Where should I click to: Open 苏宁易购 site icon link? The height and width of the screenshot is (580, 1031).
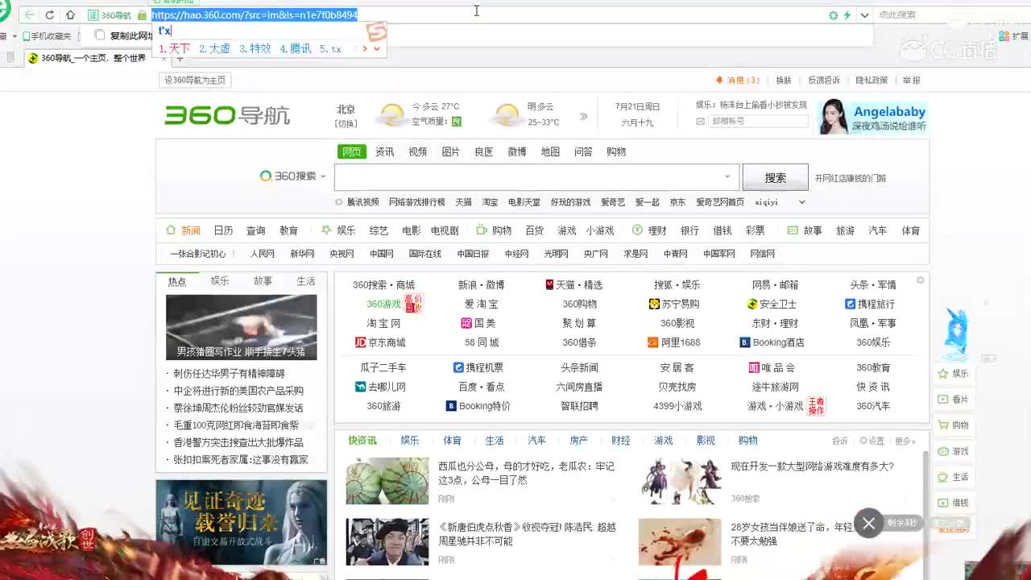pyautogui.click(x=654, y=304)
